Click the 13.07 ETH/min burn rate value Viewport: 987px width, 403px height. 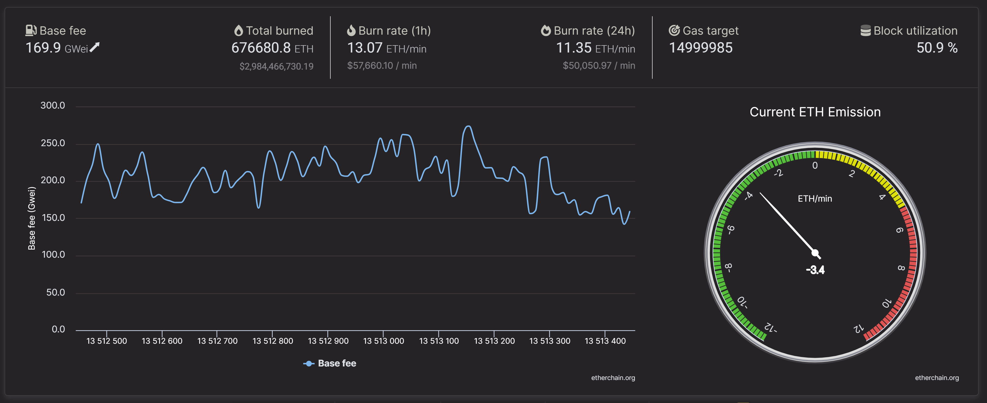pyautogui.click(x=387, y=48)
